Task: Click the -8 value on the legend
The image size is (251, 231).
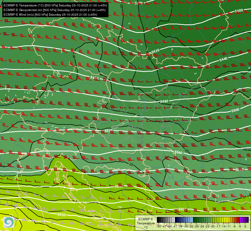Action: pyautogui.click(x=234, y=226)
